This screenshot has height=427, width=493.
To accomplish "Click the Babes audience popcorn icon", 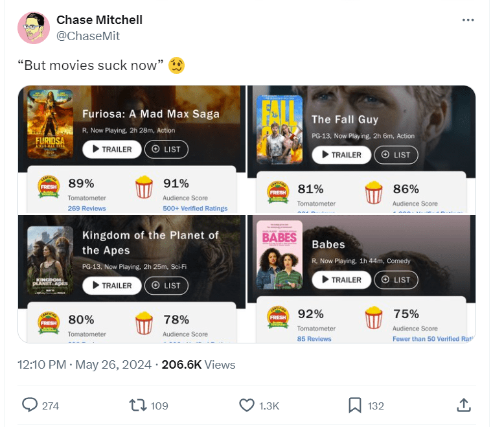I will 374,319.
